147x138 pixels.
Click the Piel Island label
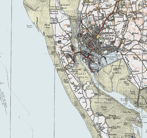tap(133, 119)
